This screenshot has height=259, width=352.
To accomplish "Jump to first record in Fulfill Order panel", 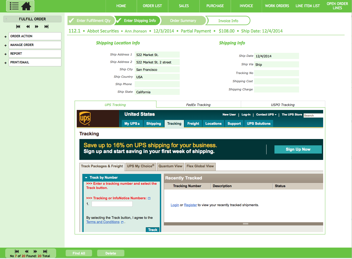I will [18, 26].
